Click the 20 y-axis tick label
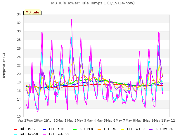The width and height of the screenshot is (187, 140). (x=19, y=74)
